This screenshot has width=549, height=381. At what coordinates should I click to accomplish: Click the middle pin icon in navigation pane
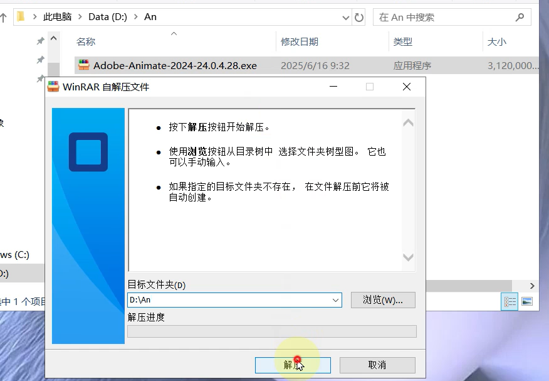[41, 60]
